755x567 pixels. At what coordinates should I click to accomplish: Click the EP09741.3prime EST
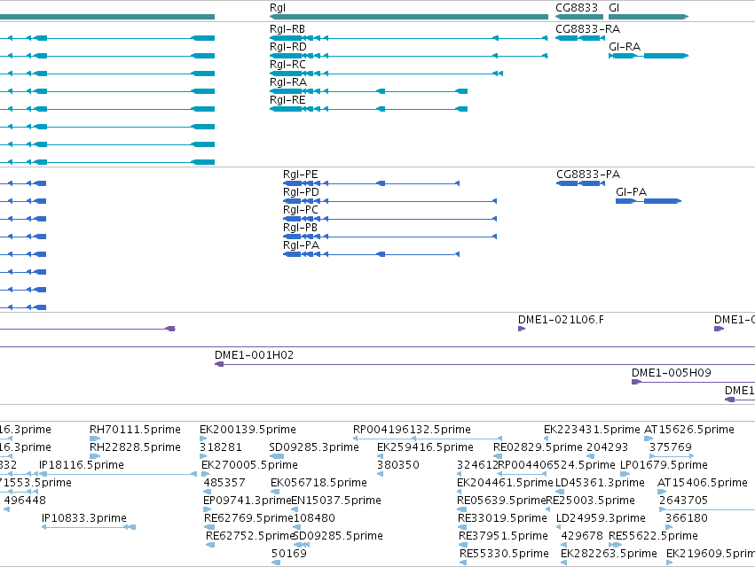pyautogui.click(x=206, y=509)
